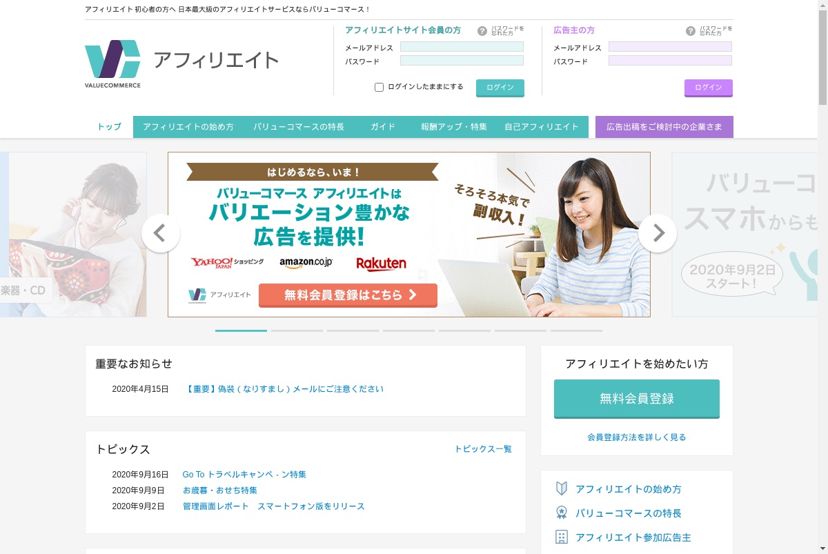
Task: Click date text 2020年9月16日
Action: pyautogui.click(x=141, y=475)
